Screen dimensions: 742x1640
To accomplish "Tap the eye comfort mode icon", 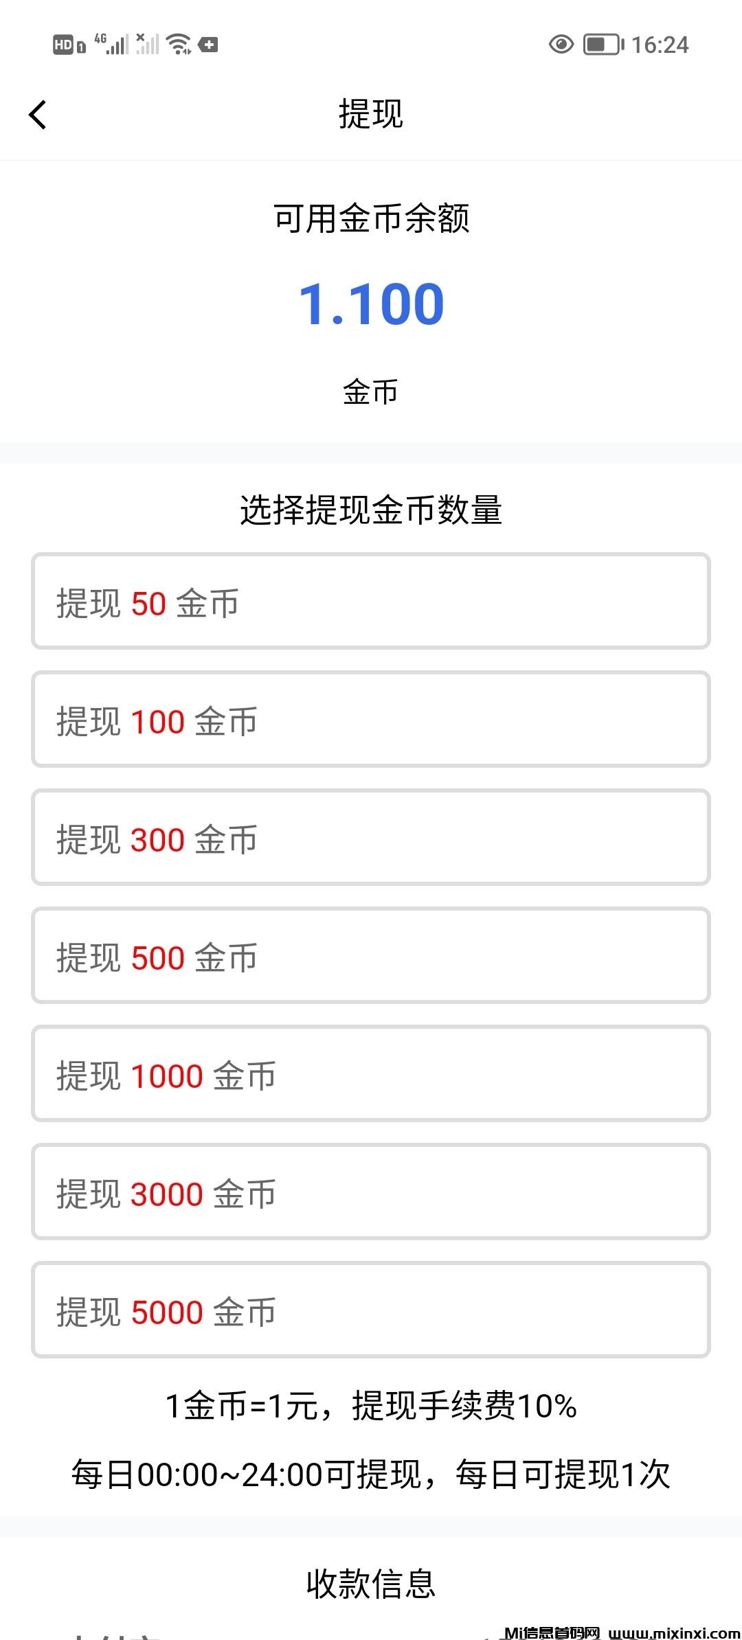I will click(x=561, y=45).
